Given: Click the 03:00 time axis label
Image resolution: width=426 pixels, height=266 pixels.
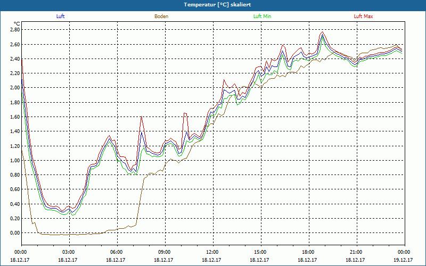Looking at the screenshot, I should pyautogui.click(x=70, y=252).
